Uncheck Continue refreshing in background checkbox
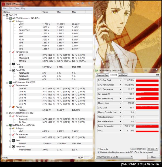 point(99,152)
